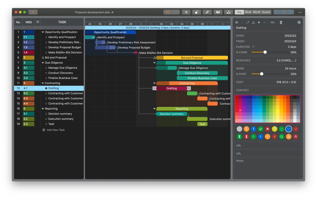Toggle status circle for Manage Due Diligence
The width and height of the screenshot is (317, 197).
click(x=46, y=68)
